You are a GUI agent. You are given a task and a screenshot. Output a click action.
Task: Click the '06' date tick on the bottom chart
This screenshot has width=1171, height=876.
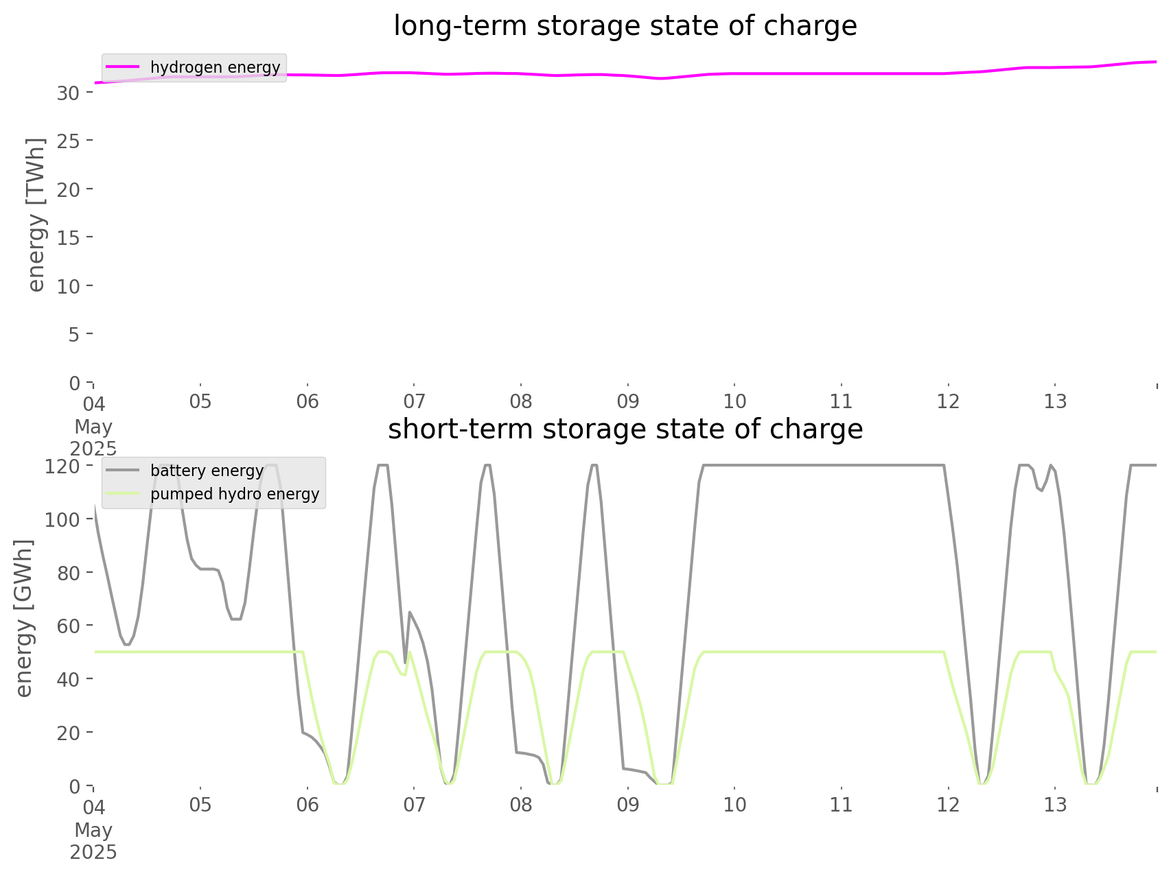pyautogui.click(x=307, y=805)
